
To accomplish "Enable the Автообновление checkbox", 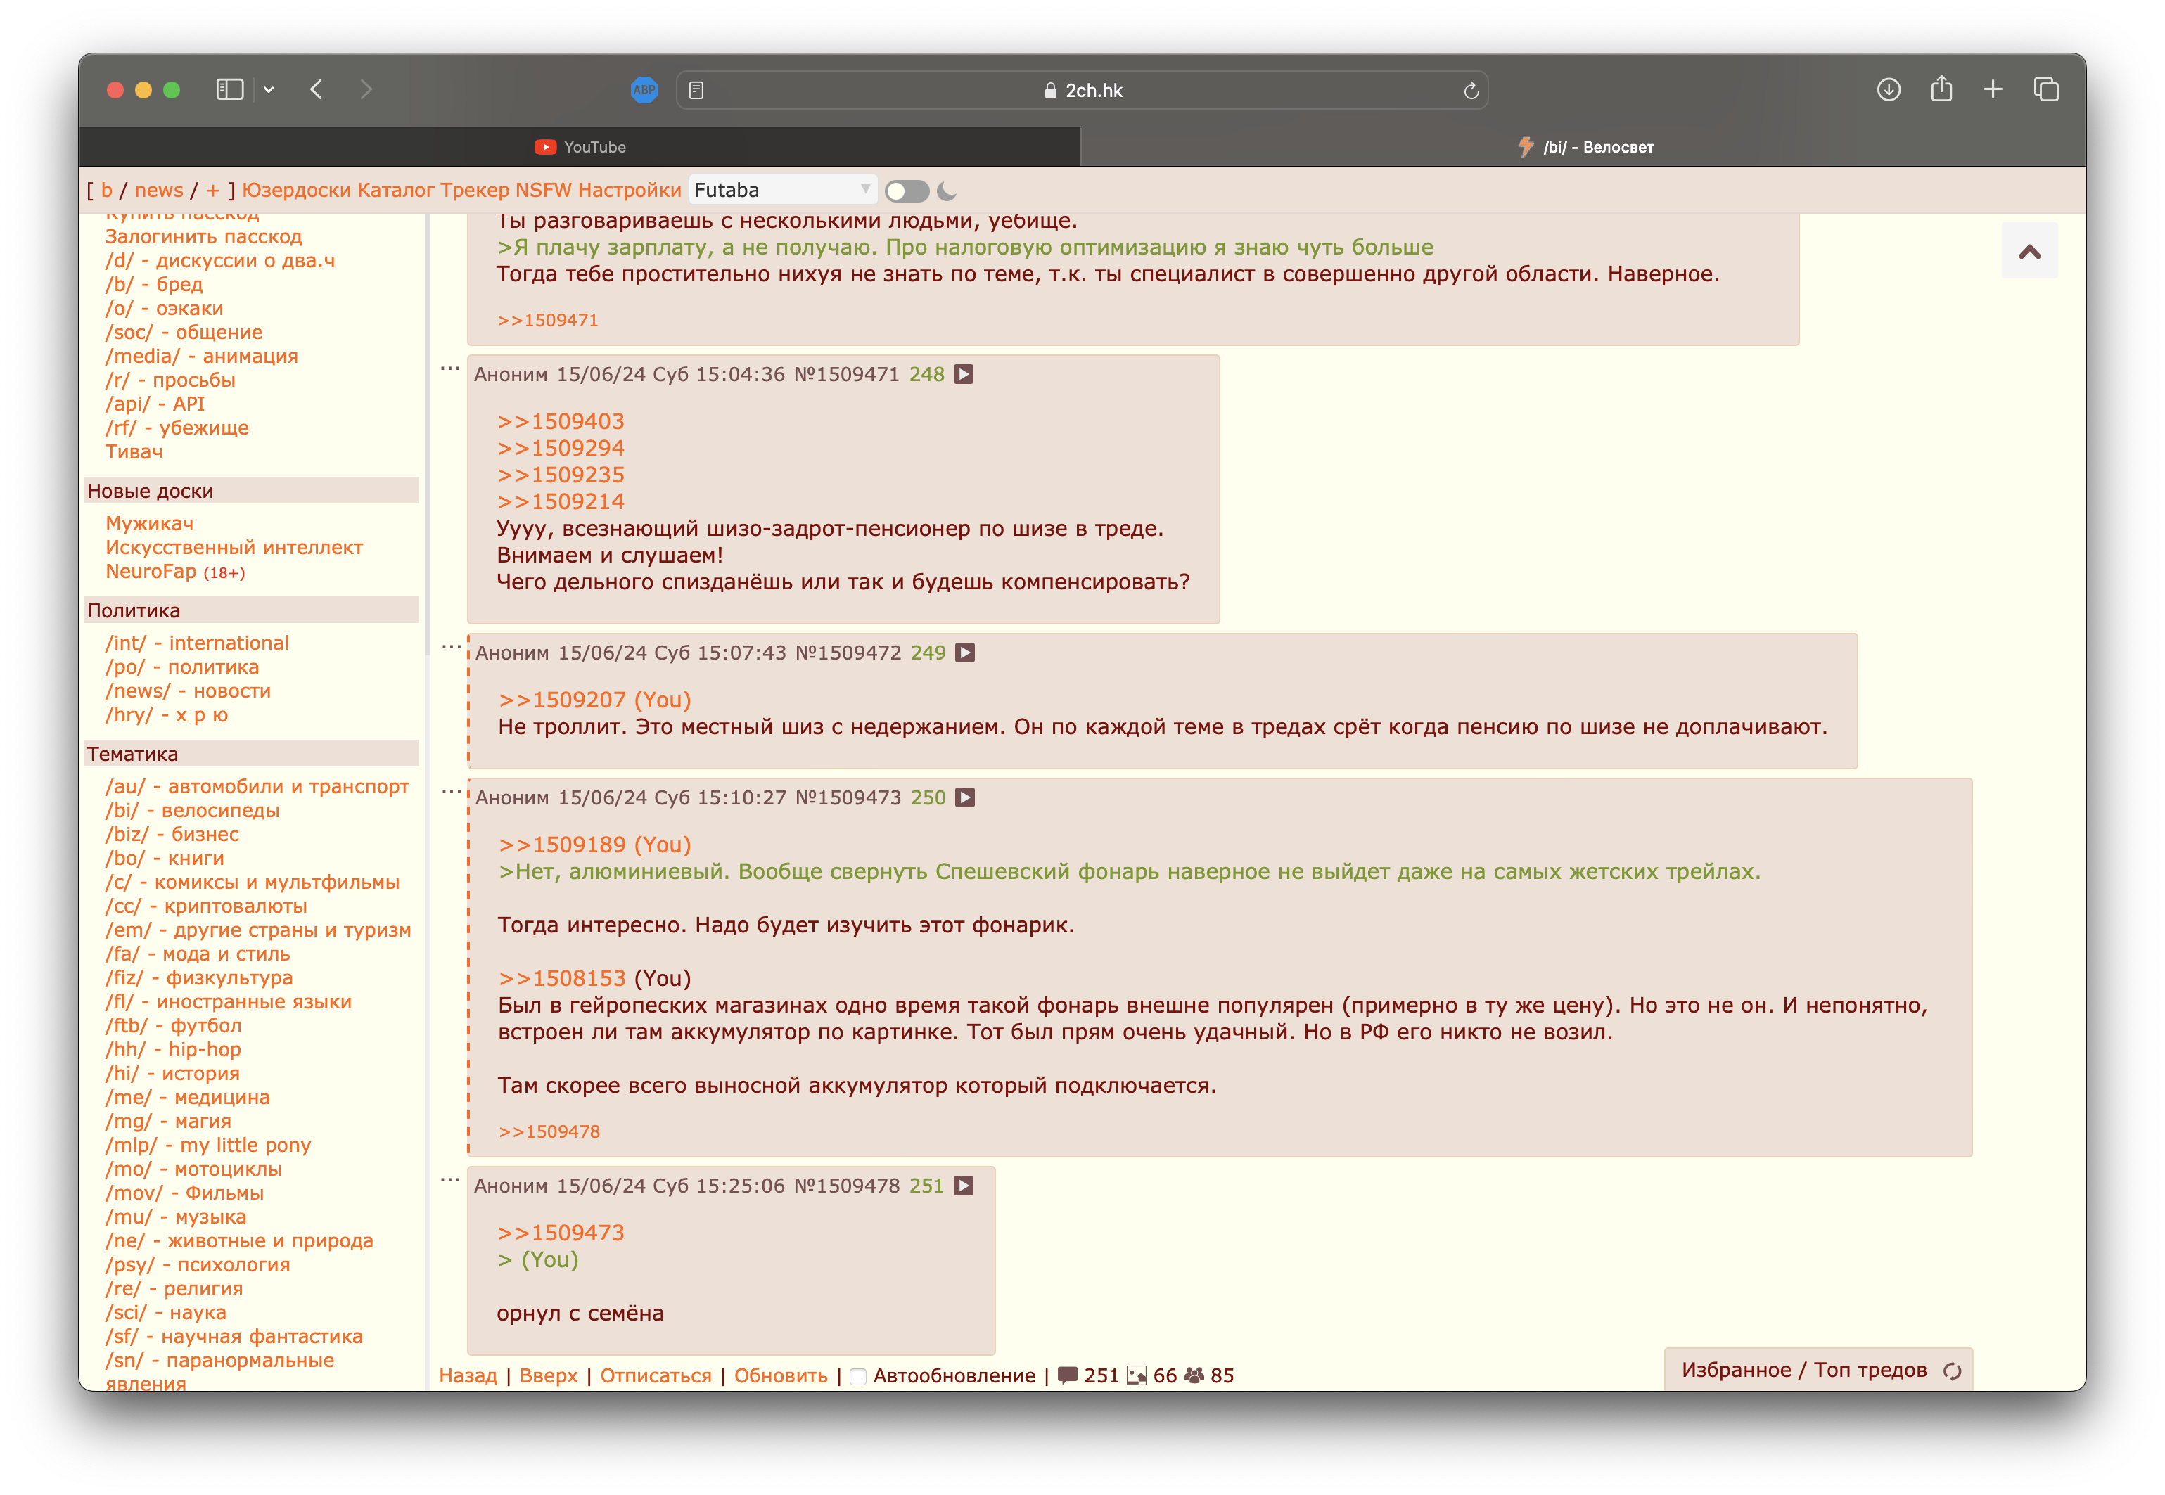I will (857, 1376).
